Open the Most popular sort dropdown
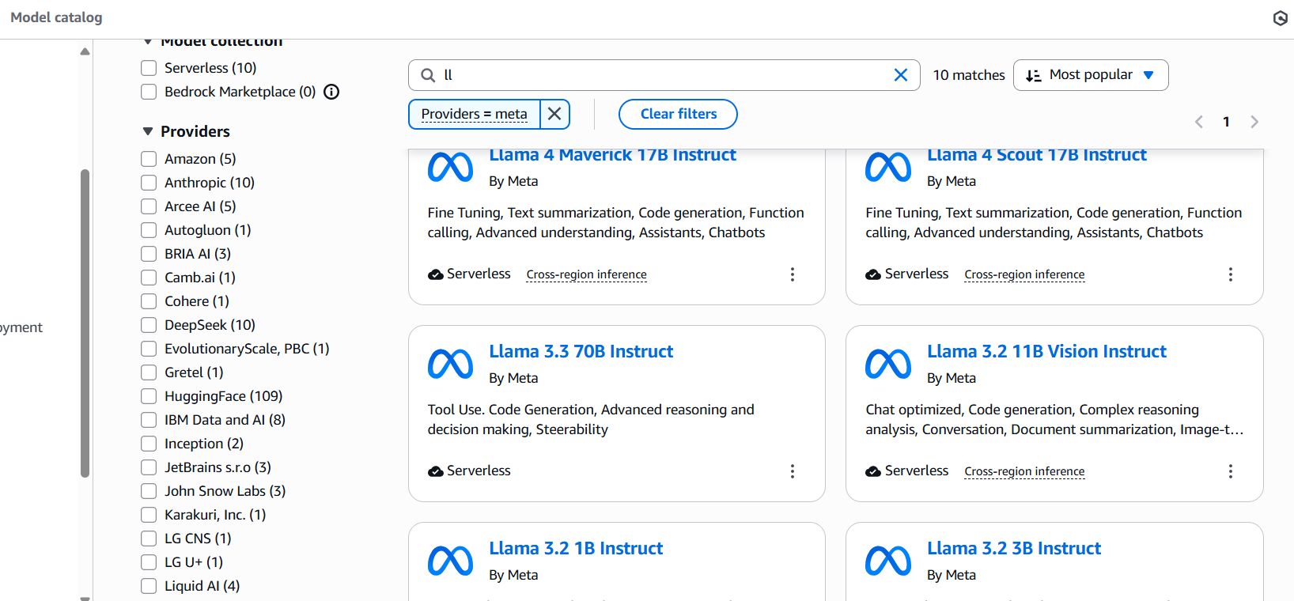Screen dimensions: 1294x601 [x=1090, y=75]
